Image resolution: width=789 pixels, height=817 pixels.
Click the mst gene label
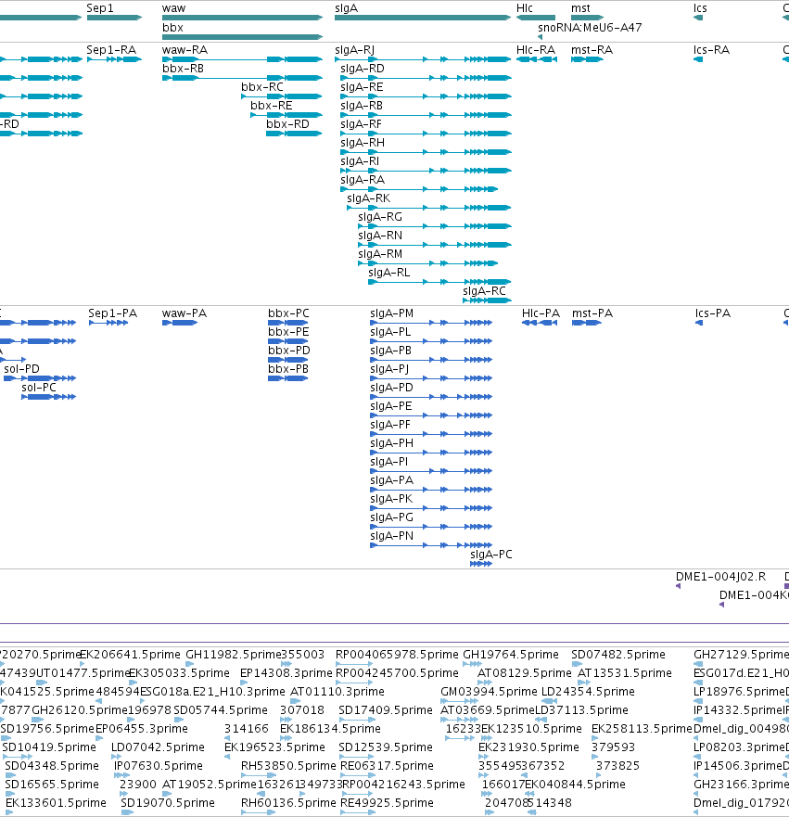(580, 8)
